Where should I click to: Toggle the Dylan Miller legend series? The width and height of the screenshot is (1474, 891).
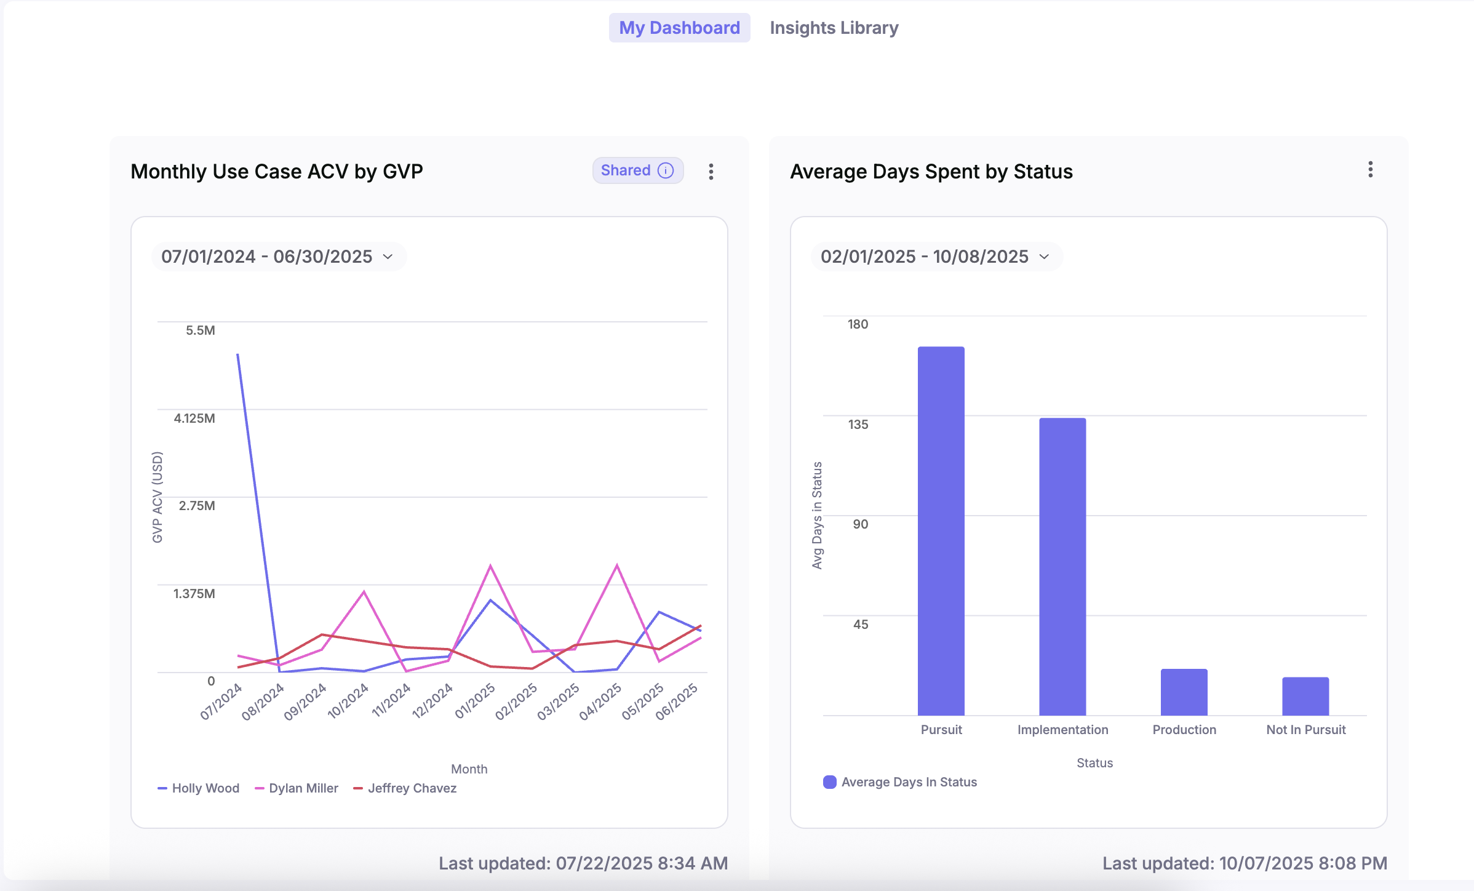tap(297, 788)
